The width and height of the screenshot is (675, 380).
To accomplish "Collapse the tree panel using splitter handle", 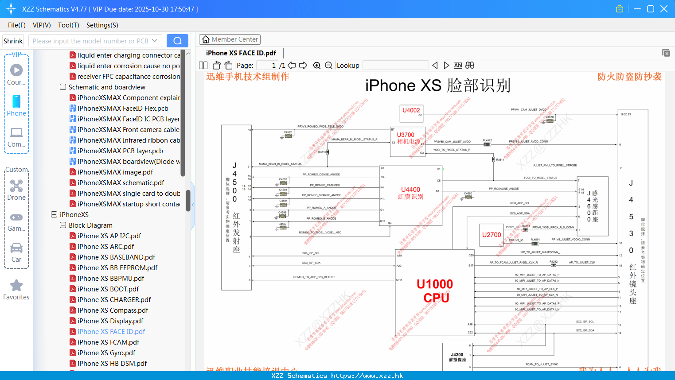I will click(x=193, y=205).
